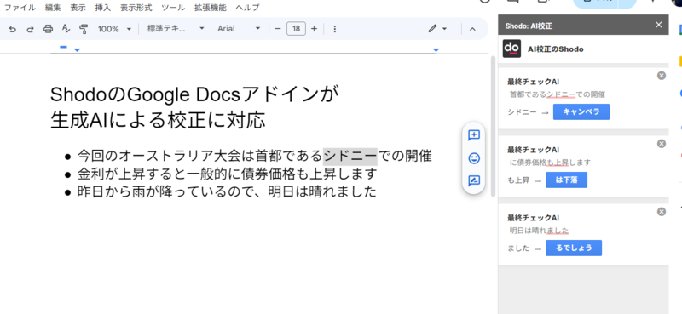Increase font size with plus
Screen dimensions: 682x314
314,29
